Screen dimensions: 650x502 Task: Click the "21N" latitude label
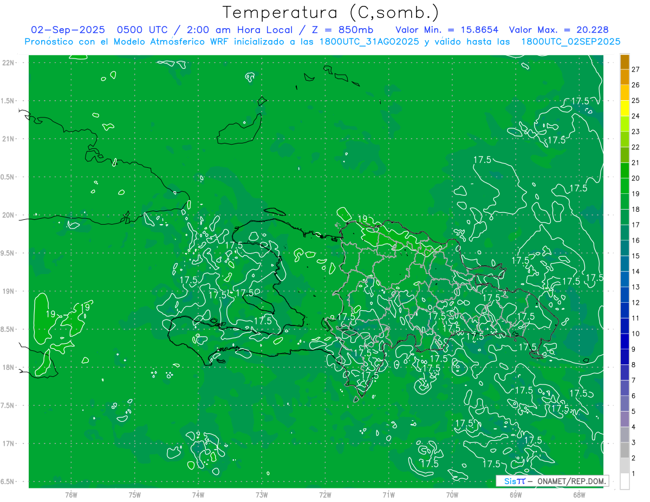(x=8, y=139)
